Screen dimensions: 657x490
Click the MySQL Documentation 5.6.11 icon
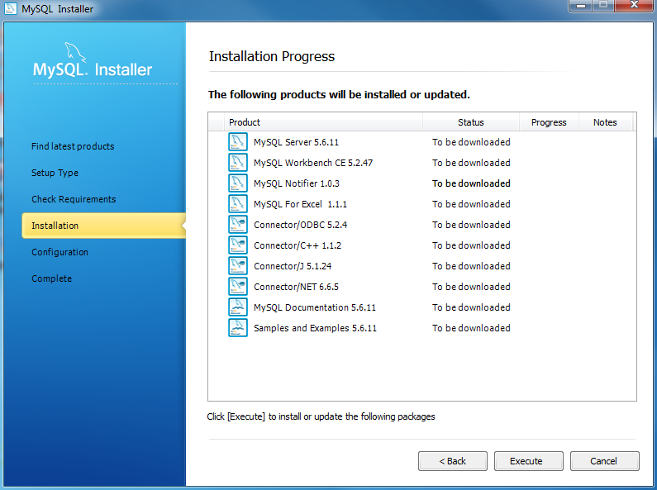point(237,307)
